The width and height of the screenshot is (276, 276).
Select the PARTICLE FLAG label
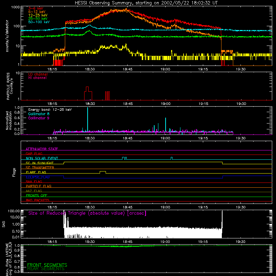(39, 186)
